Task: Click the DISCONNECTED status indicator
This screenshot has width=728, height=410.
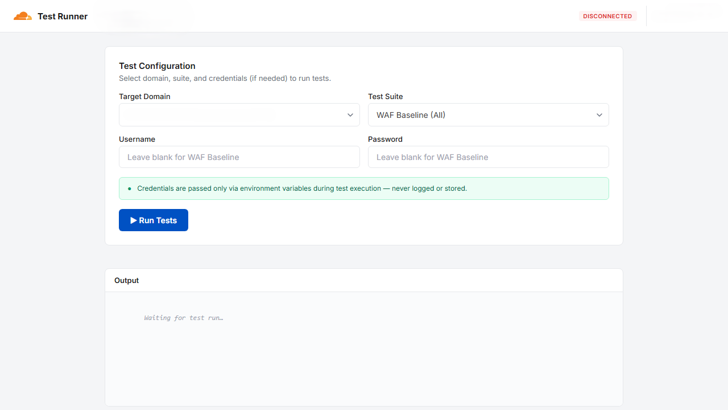Action: [607, 16]
